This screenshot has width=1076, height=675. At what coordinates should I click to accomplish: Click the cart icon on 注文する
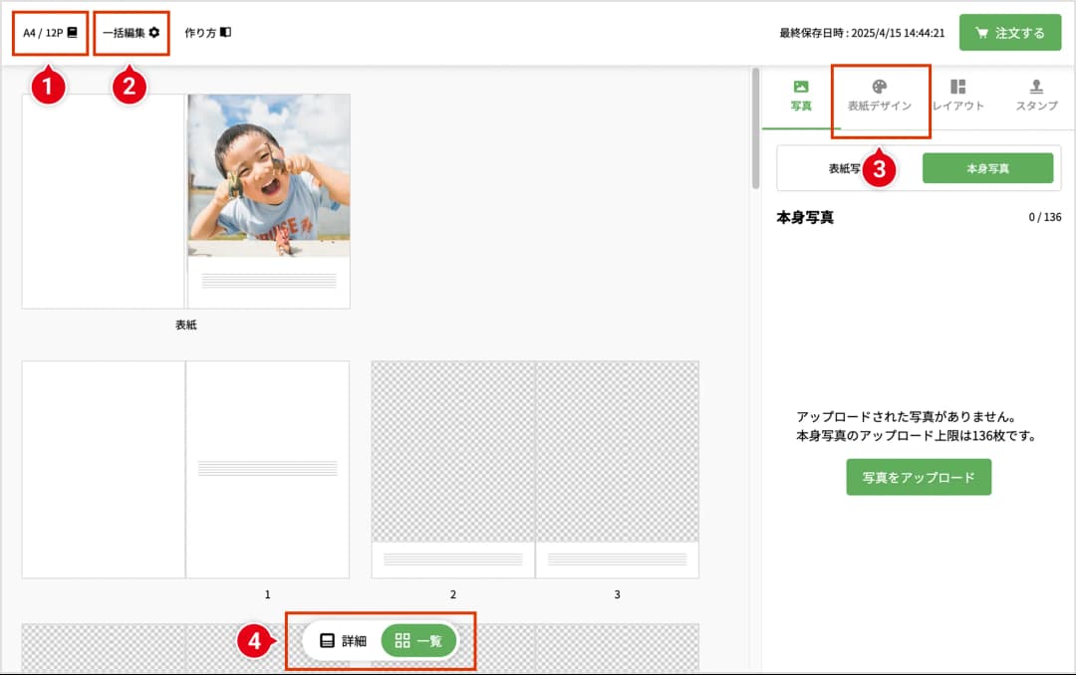coord(984,32)
